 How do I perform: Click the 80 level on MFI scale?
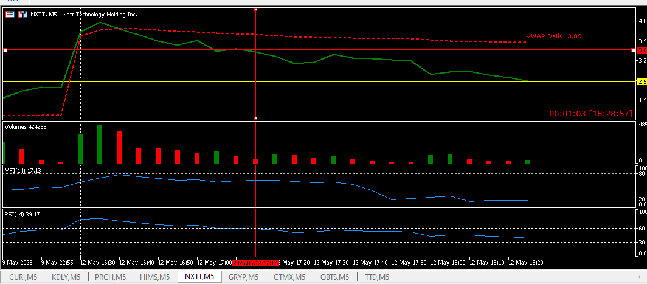642,174
